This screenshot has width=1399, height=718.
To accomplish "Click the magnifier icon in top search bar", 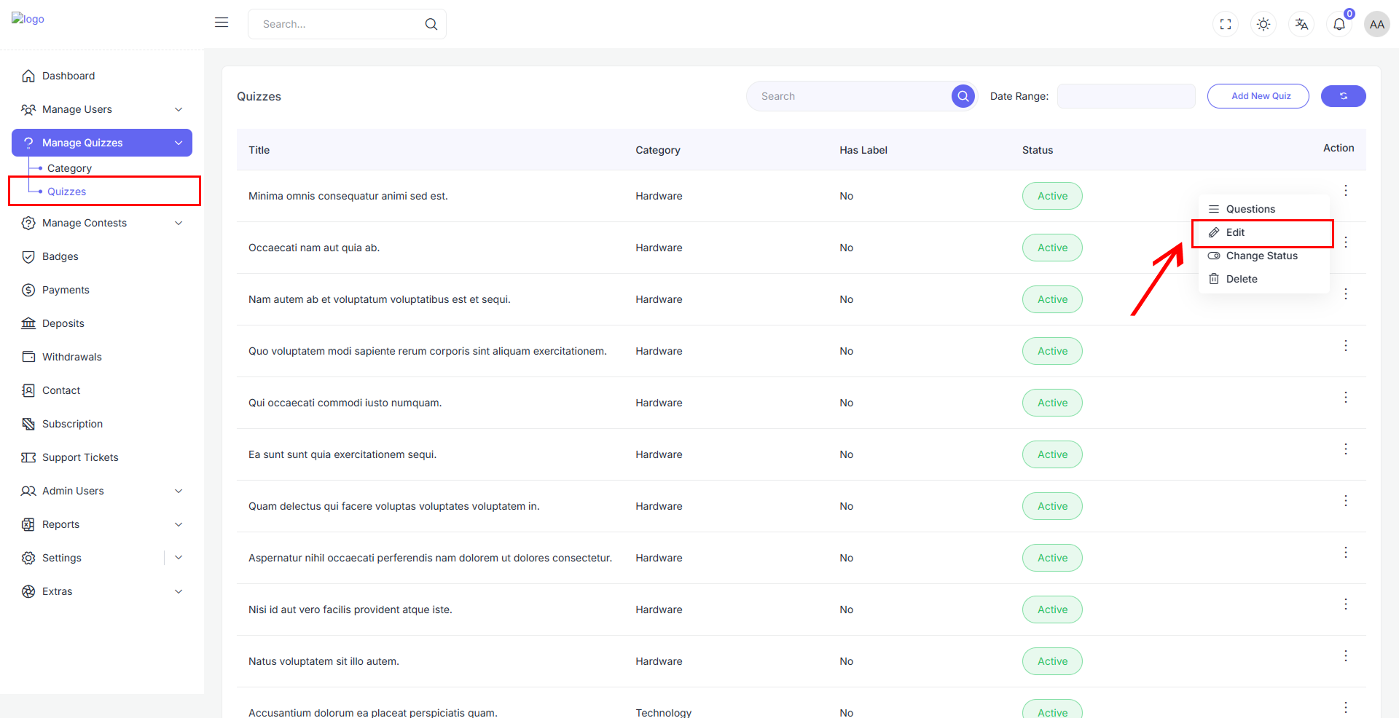I will tap(431, 24).
